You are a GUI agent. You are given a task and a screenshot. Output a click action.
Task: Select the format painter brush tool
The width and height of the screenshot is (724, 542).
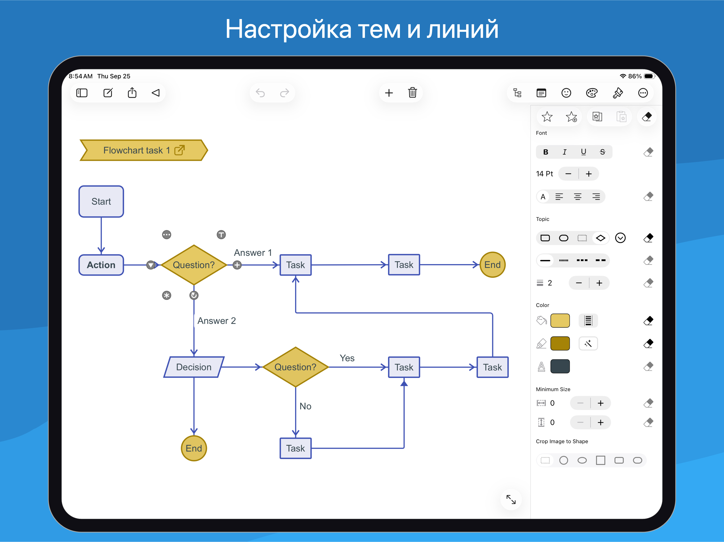tap(617, 93)
